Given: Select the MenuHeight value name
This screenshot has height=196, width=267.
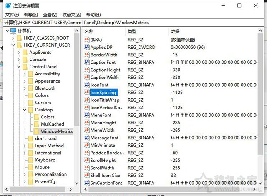Looking at the screenshot, I should tap(103, 123).
